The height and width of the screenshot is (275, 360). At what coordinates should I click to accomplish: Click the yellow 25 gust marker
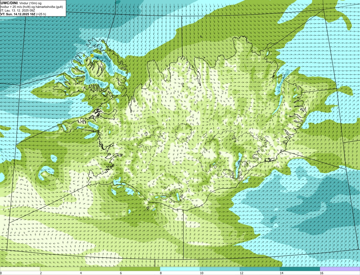click(x=92, y=56)
